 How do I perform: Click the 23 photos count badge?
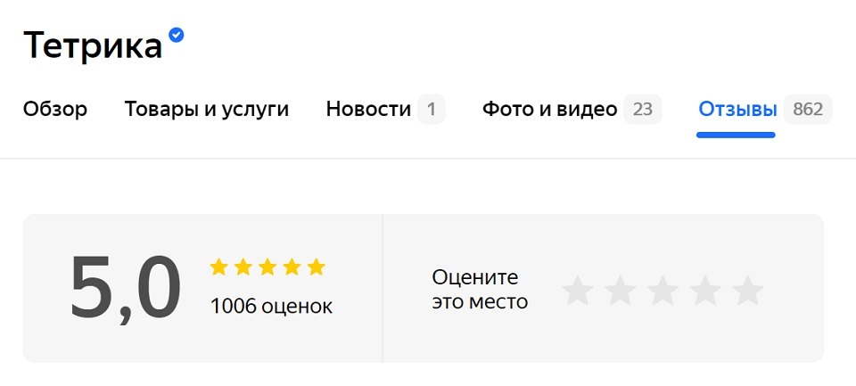click(x=642, y=110)
